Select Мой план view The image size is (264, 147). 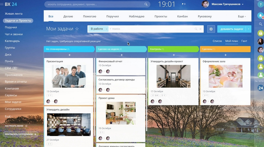232,41
